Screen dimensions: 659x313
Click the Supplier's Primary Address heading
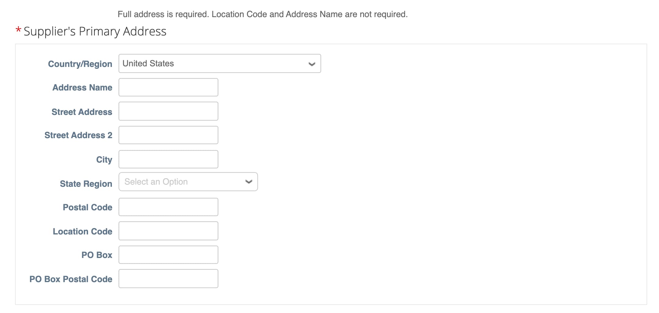coord(95,31)
